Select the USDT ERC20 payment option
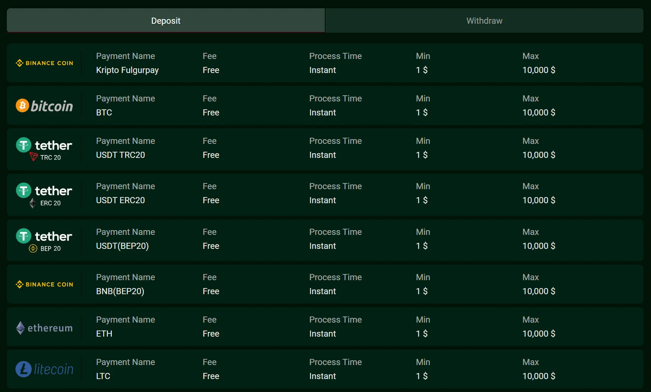Screen dimensions: 651x392 point(120,200)
